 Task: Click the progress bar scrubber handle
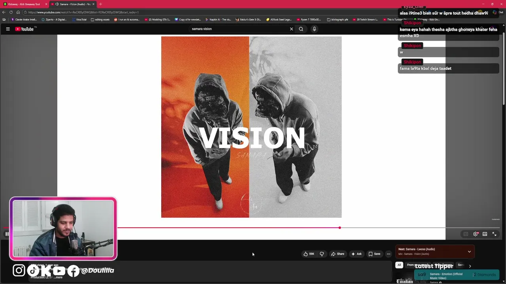pyautogui.click(x=340, y=228)
